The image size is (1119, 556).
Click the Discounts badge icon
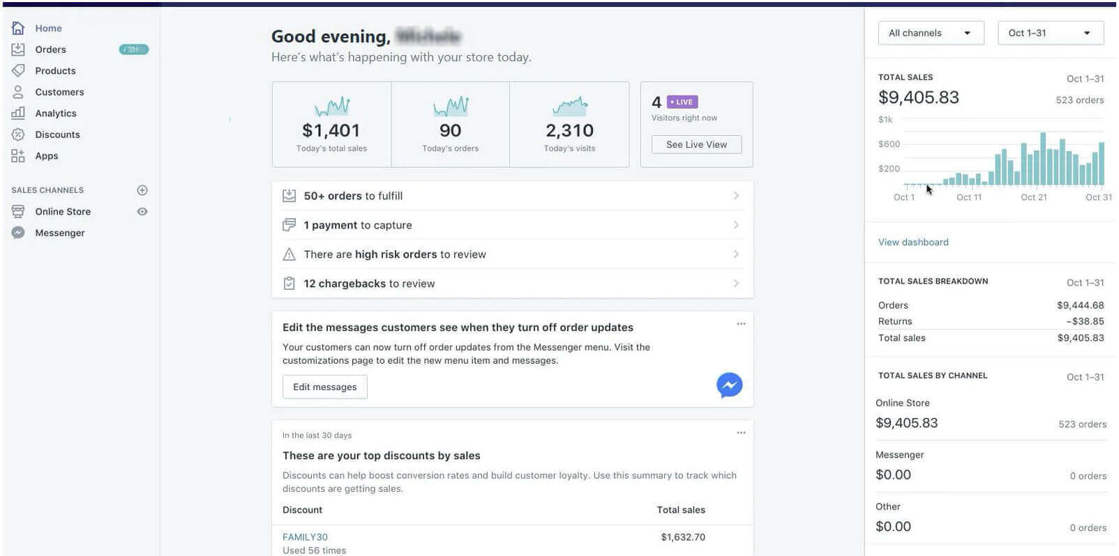click(x=18, y=134)
